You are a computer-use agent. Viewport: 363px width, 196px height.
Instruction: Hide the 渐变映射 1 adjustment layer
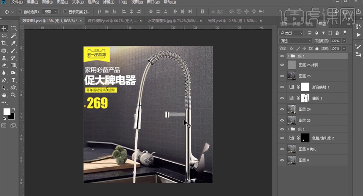pos(282,87)
